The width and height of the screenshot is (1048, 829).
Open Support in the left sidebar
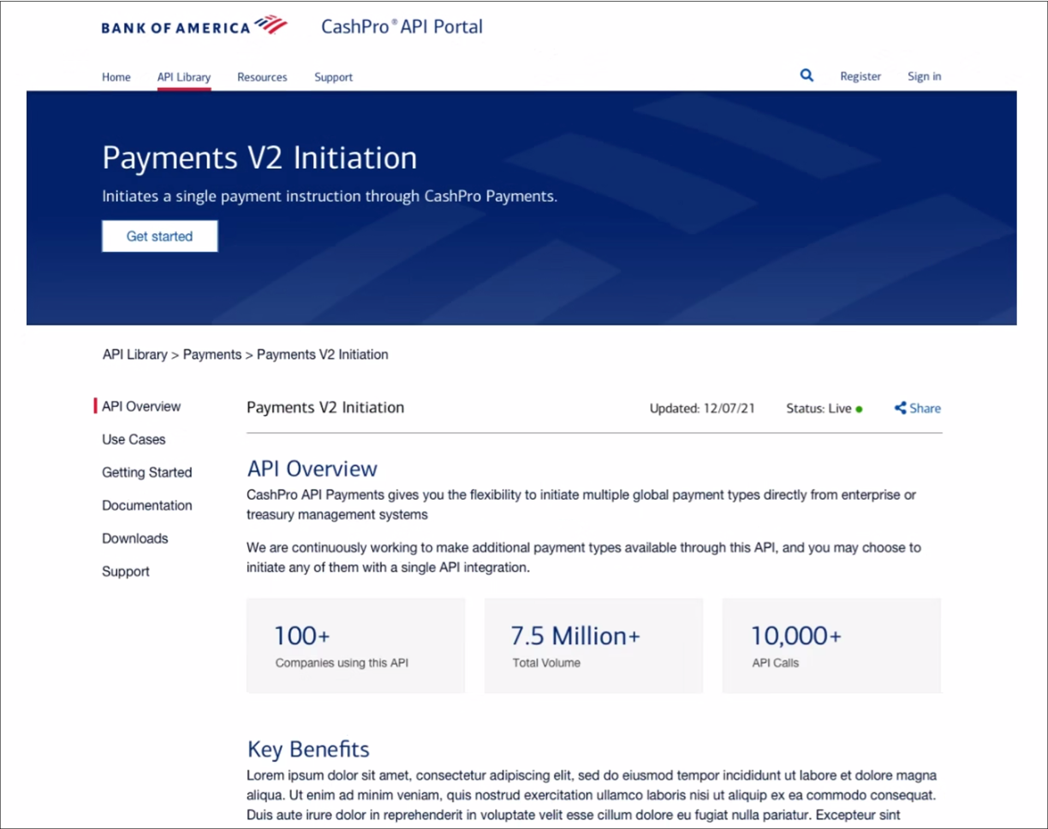point(126,572)
